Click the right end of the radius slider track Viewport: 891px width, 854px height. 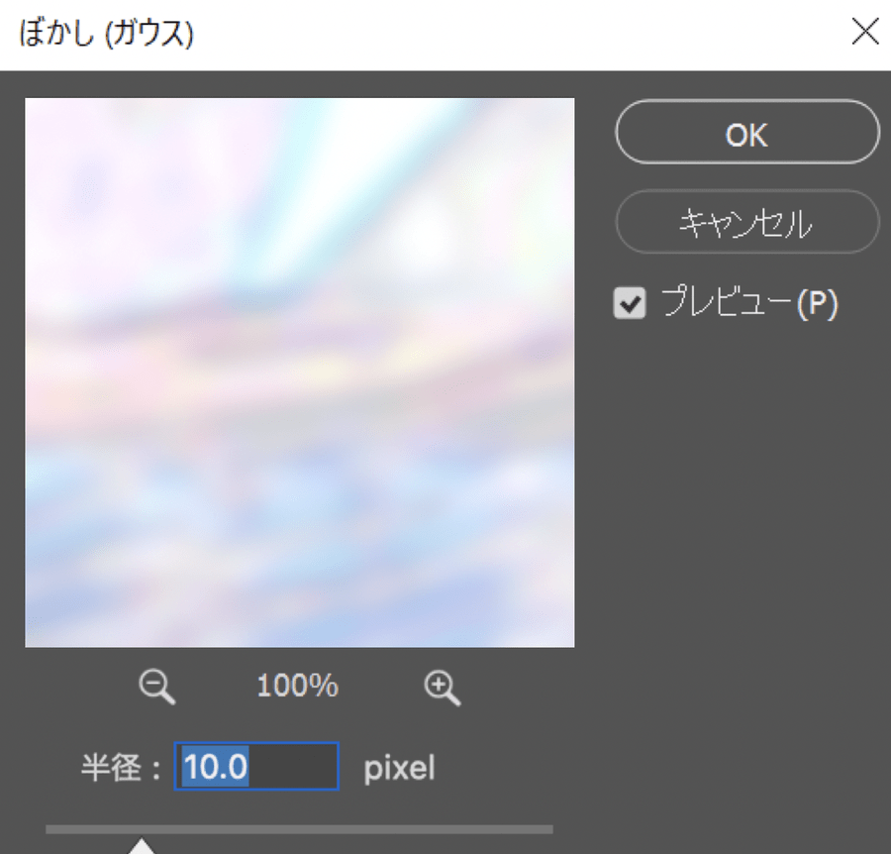pyautogui.click(x=548, y=829)
